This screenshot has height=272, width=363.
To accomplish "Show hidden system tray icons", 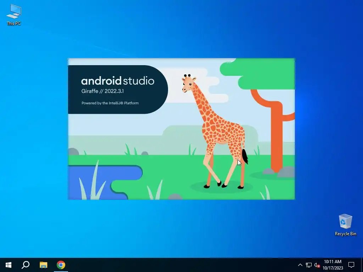I will coord(300,265).
